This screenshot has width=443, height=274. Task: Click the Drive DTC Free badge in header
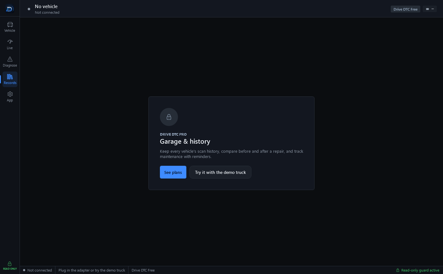[405, 9]
